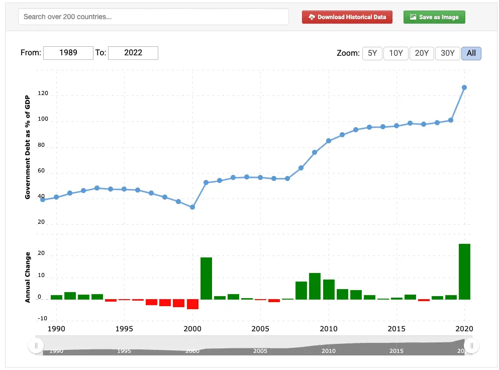
Task: Click the To year field
Action: point(133,53)
